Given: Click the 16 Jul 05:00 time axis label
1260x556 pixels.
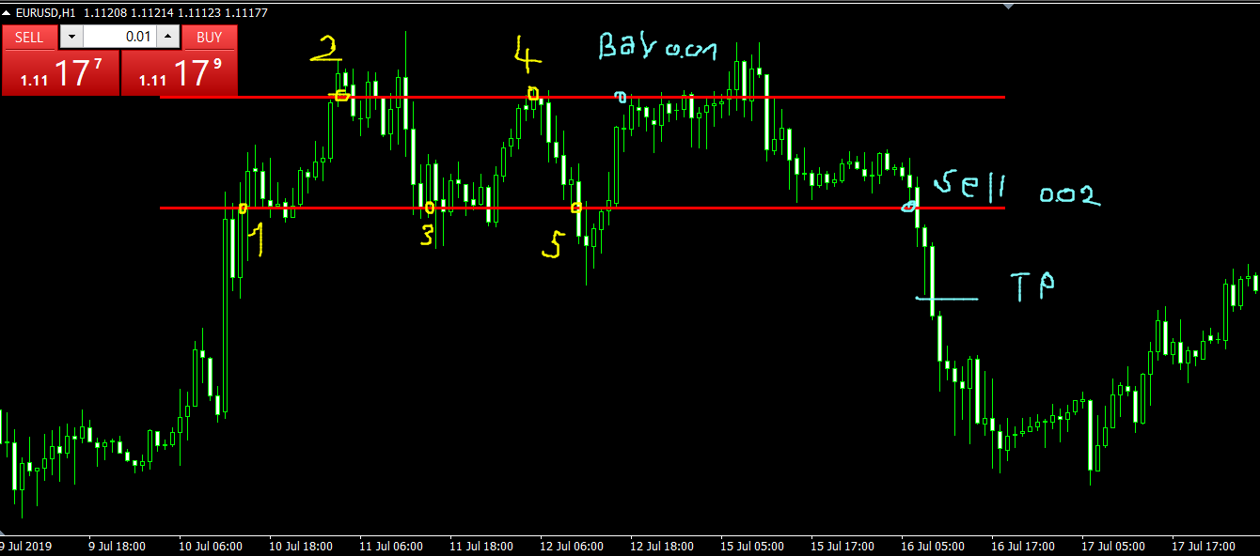Looking at the screenshot, I should [933, 546].
